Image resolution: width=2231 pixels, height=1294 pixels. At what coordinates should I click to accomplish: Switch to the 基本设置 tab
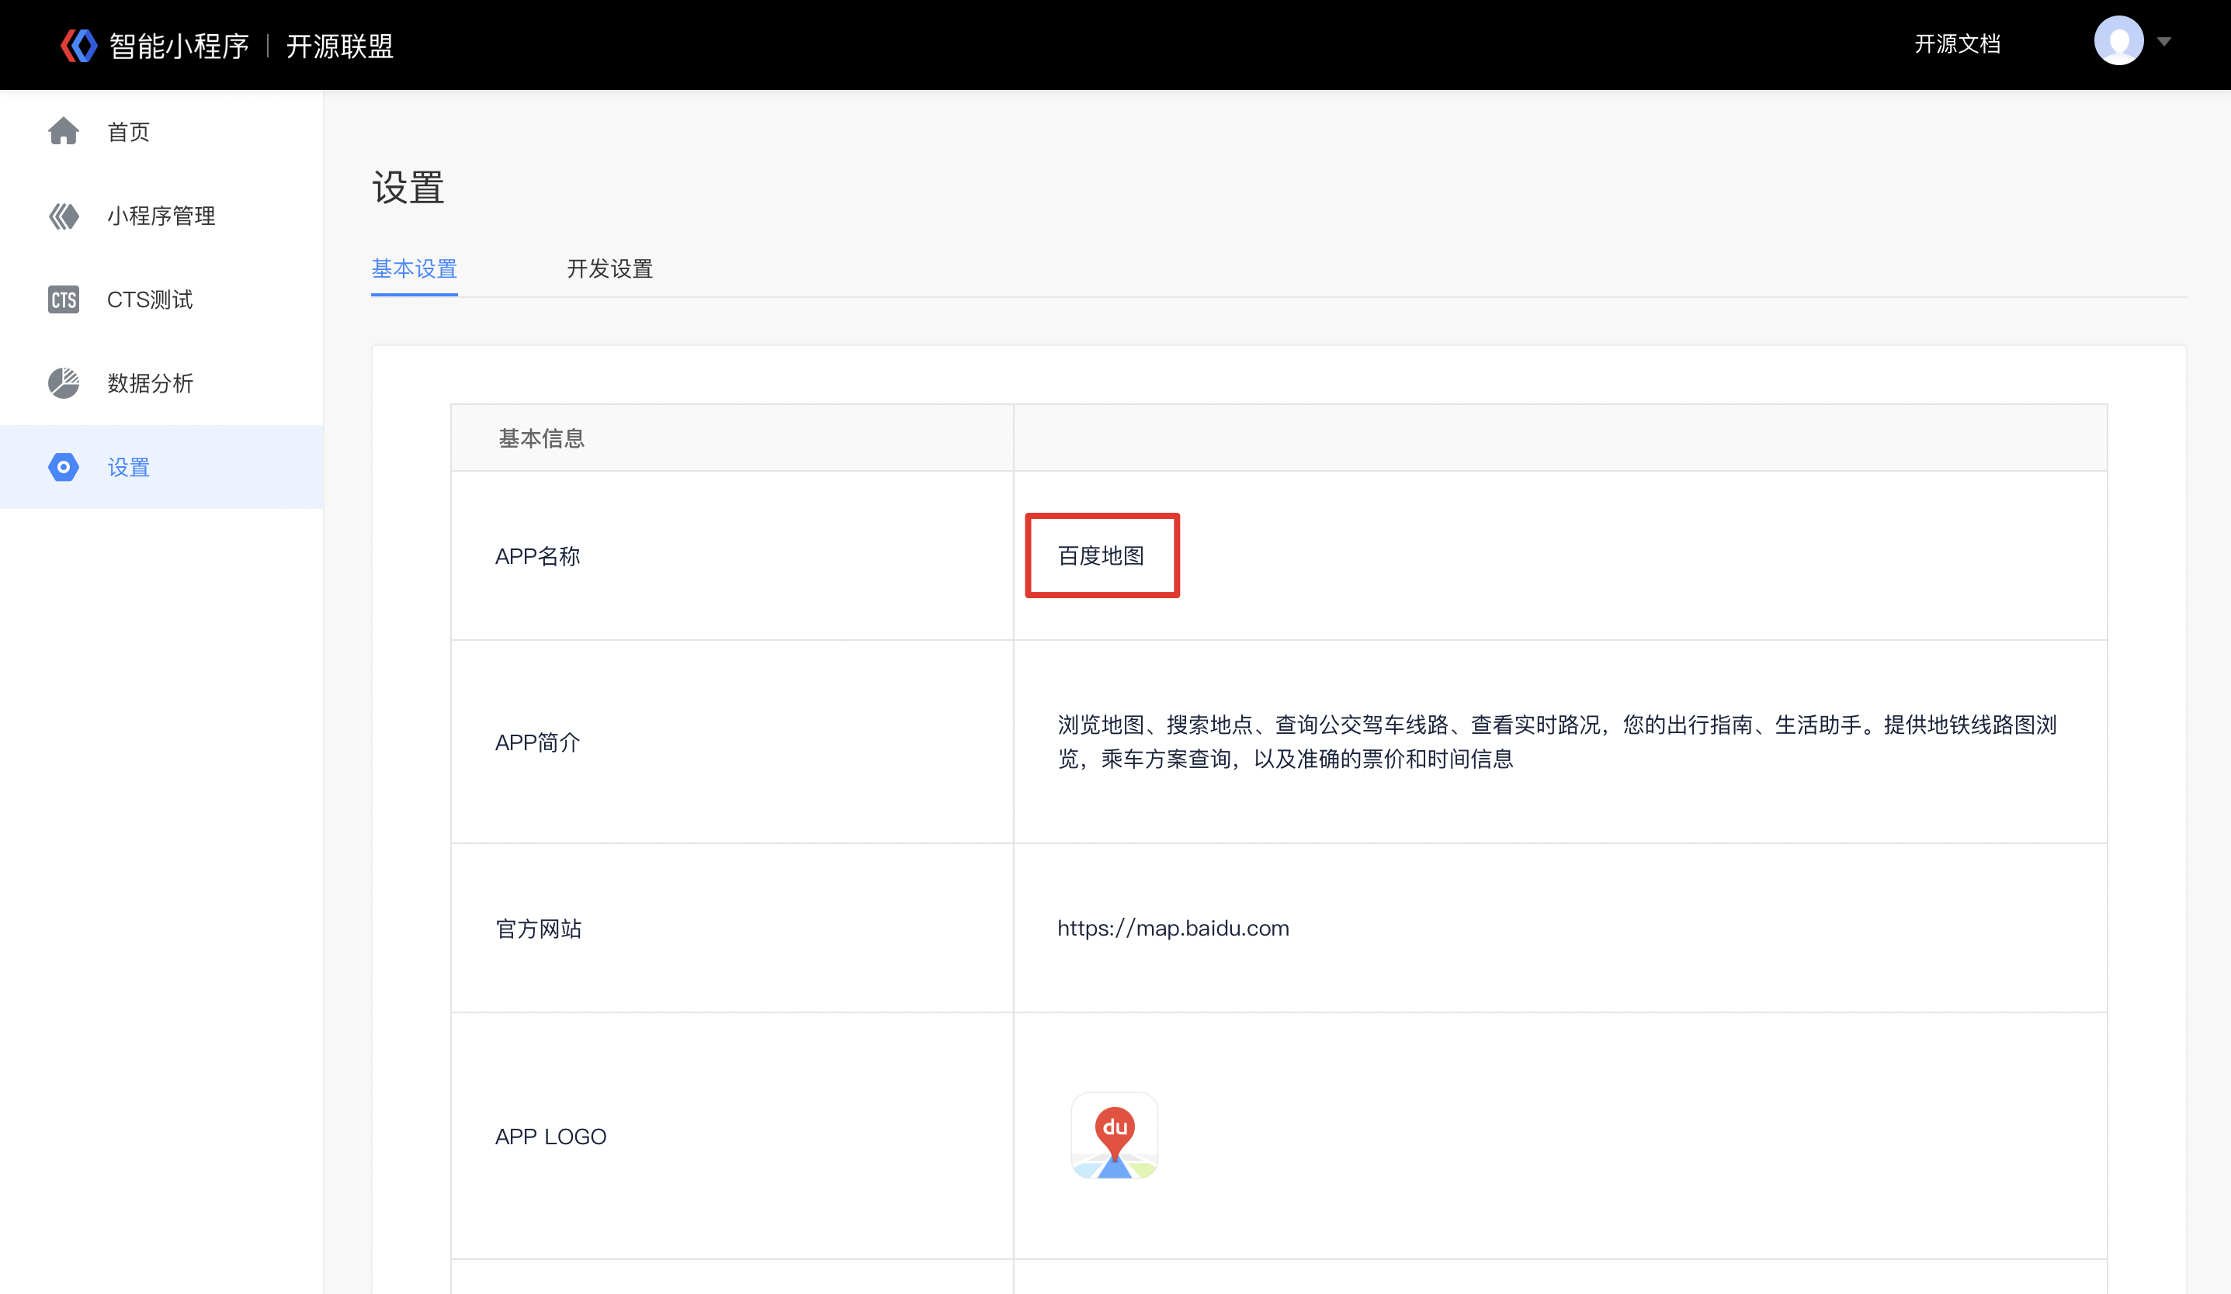click(415, 269)
